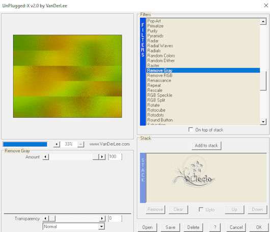Click Transparency slider right arrow
This screenshot has height=232, width=270.
pos(102,218)
